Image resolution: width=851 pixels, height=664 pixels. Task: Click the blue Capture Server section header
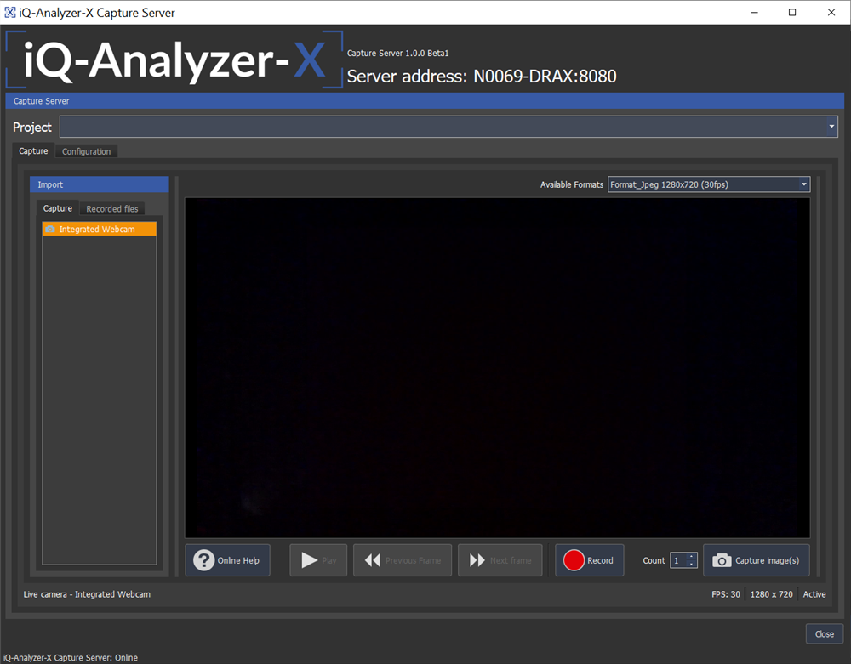[x=425, y=101]
